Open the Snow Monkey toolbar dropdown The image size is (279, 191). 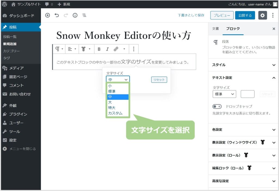click(86, 49)
